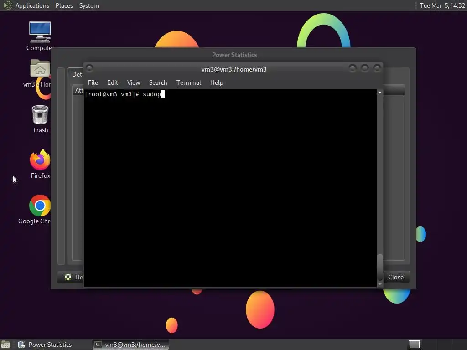Screen dimensions: 467x350
Task: Close the terminal window
Action: point(377,68)
